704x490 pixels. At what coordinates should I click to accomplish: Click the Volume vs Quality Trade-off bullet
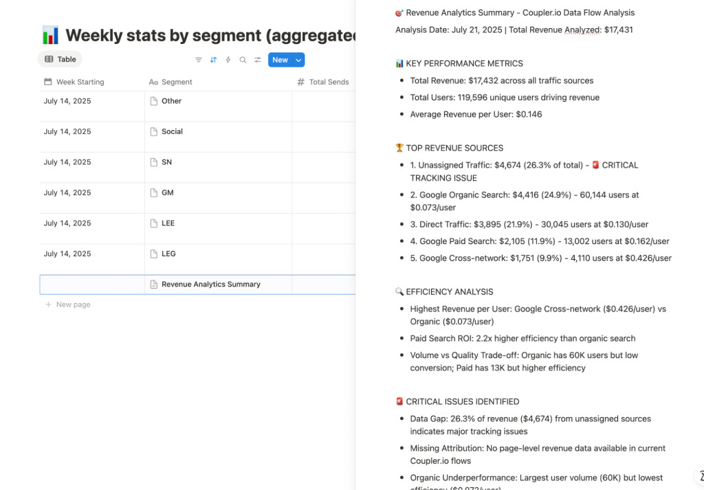524,361
